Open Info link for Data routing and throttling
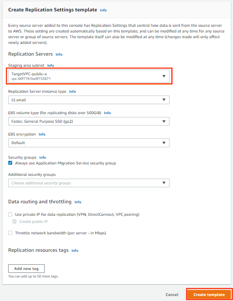Image resolution: width=233 pixels, height=301 pixels. click(x=78, y=202)
